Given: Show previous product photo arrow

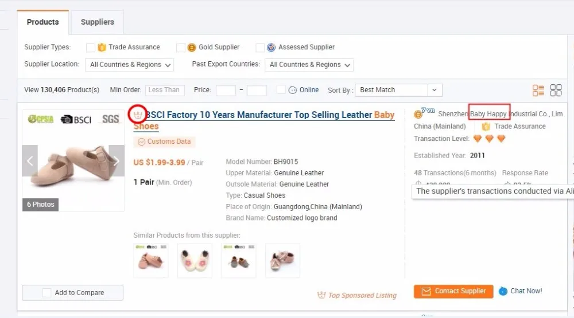Looking at the screenshot, I should [x=30, y=161].
